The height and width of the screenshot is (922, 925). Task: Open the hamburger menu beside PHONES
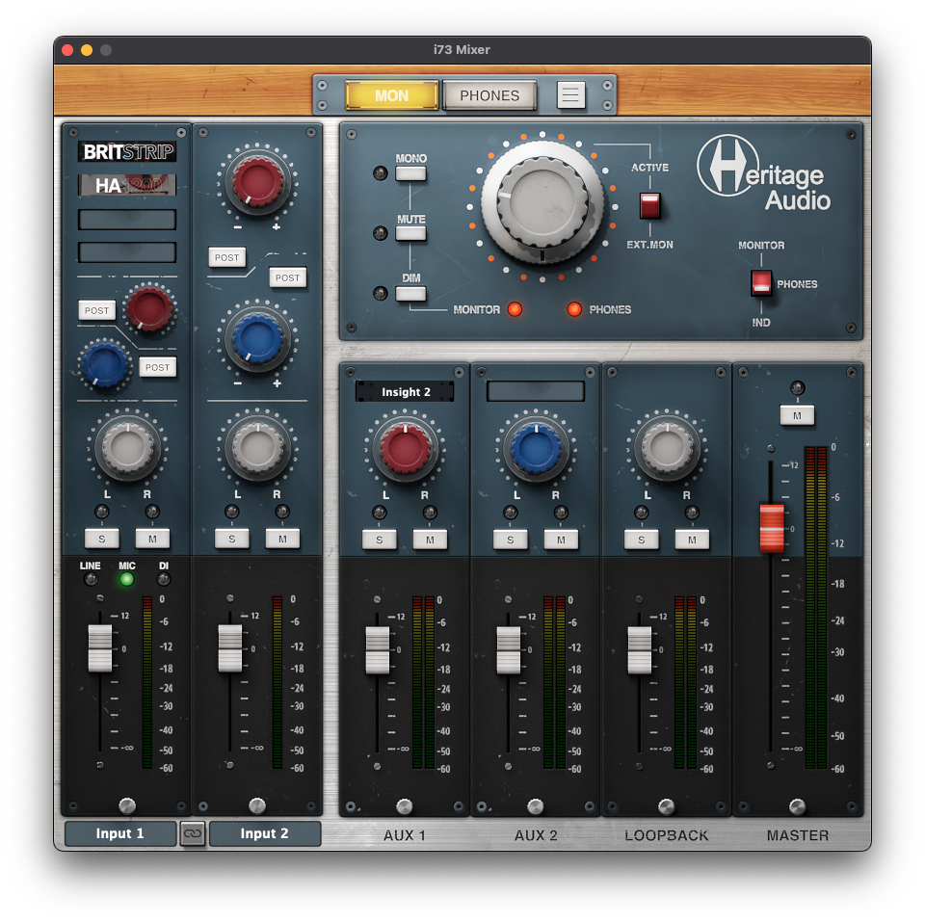pos(570,95)
